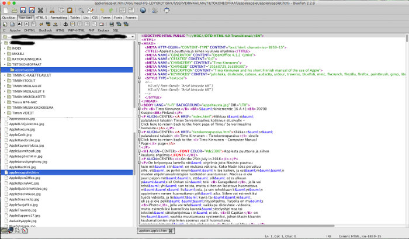This screenshot has width=409, height=239.
Task: Insert italic tag with slanted A icon
Action: (x=26, y=24)
